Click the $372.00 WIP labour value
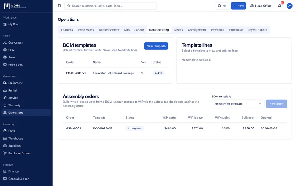 coord(197,128)
